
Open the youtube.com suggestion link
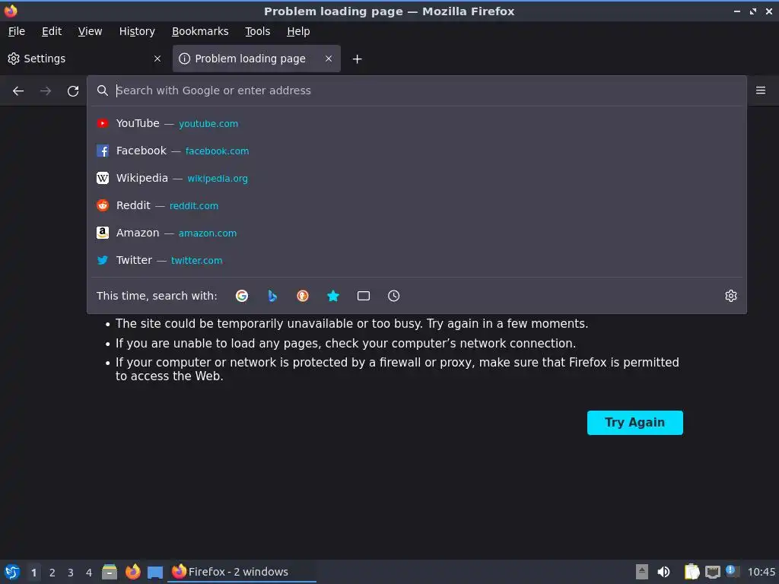click(208, 124)
